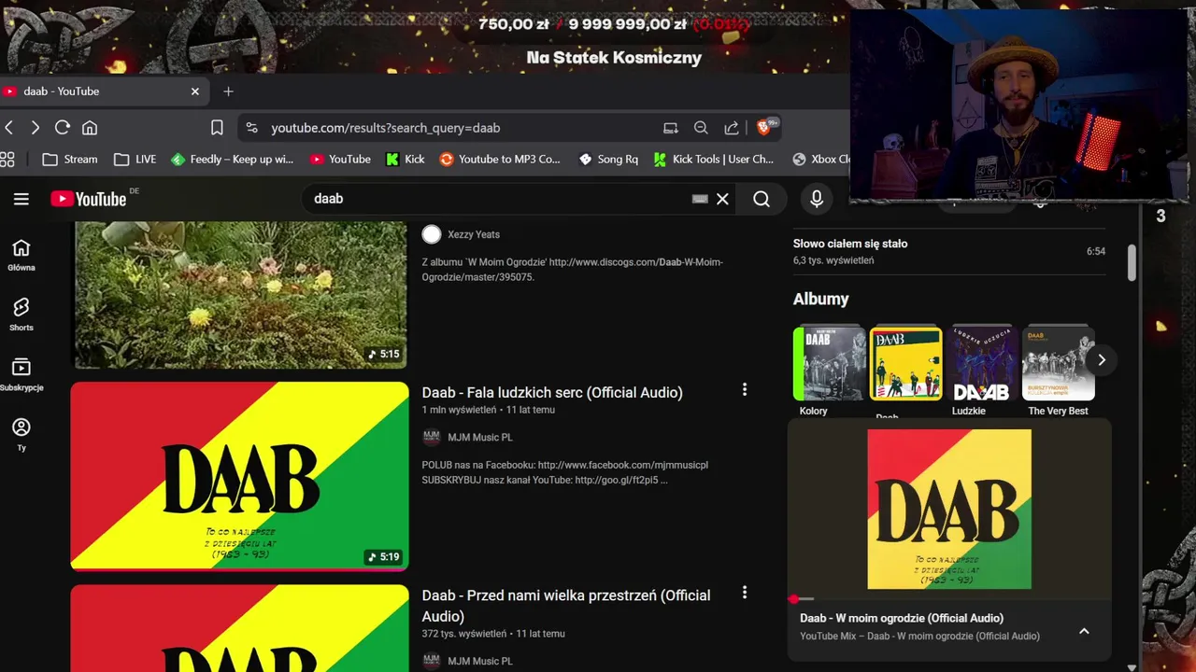Reload the YouTube page
The height and width of the screenshot is (672, 1196).
tap(63, 128)
